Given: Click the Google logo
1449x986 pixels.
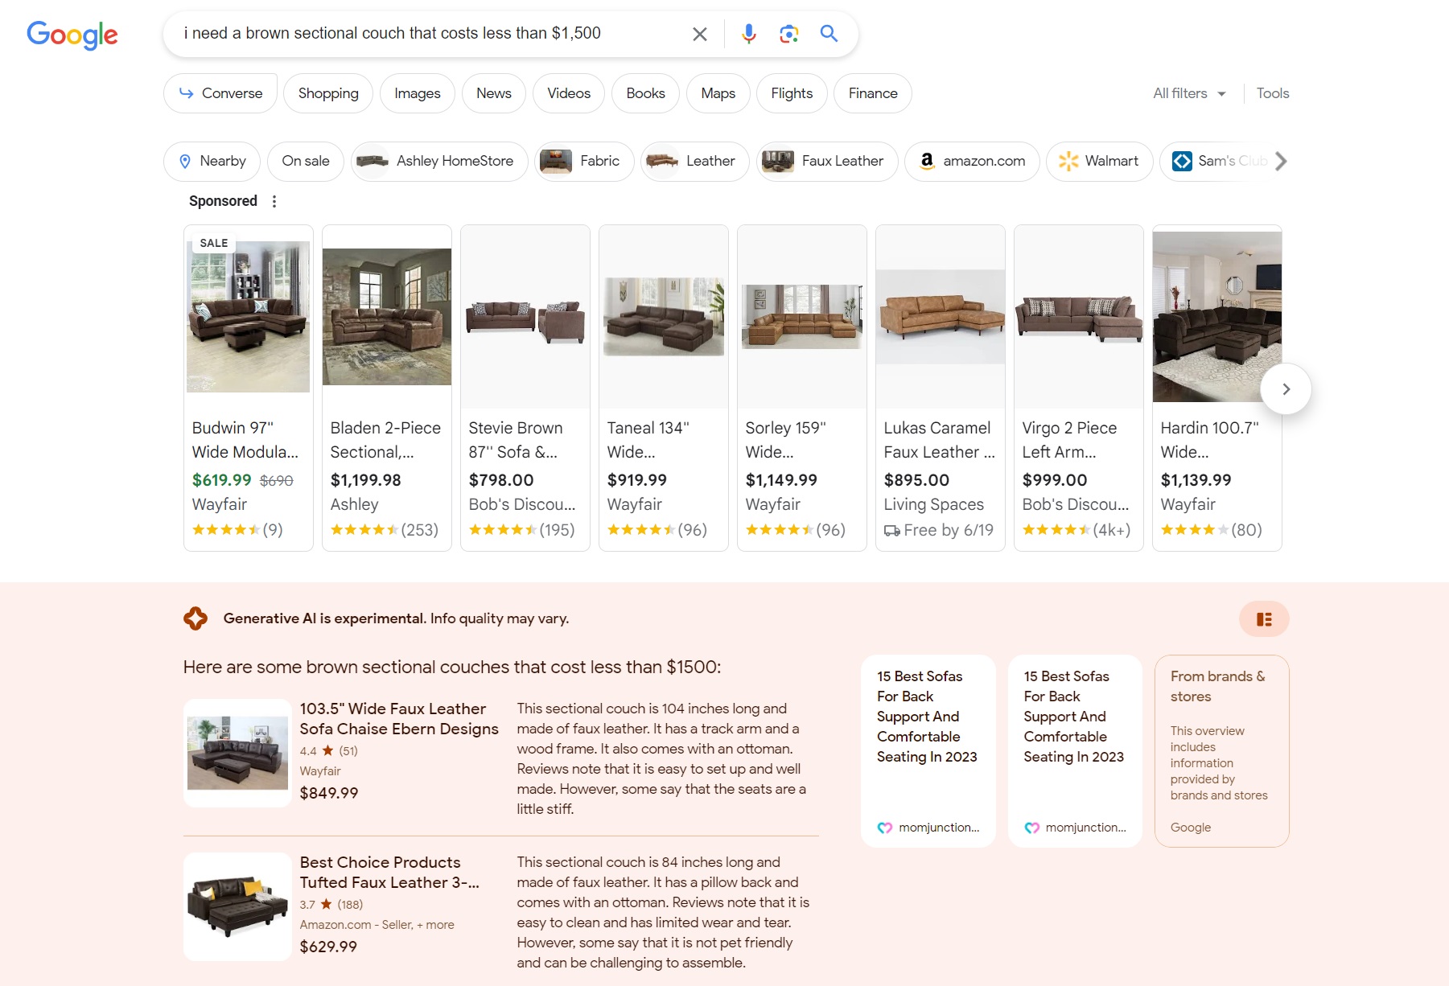Looking at the screenshot, I should [72, 35].
